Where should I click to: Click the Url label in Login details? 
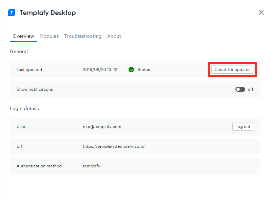(x=19, y=146)
